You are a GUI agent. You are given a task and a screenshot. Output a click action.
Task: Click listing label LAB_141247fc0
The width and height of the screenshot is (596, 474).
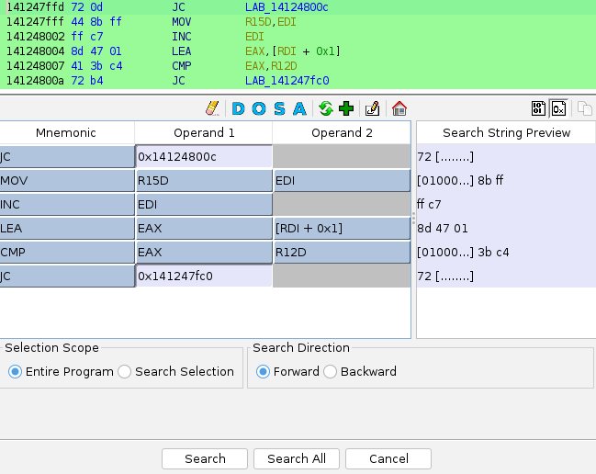coord(287,81)
